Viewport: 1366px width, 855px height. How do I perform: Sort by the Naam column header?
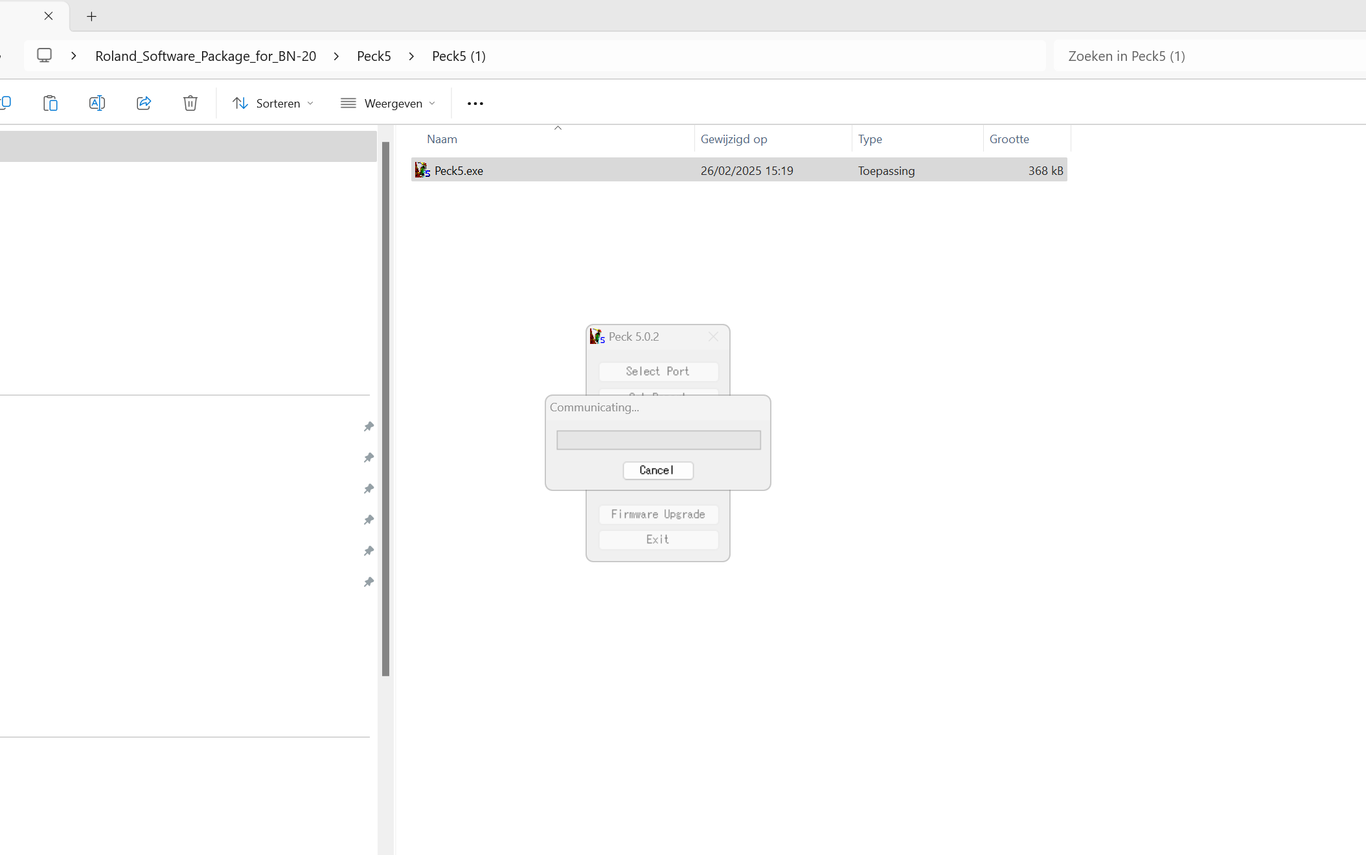(442, 139)
